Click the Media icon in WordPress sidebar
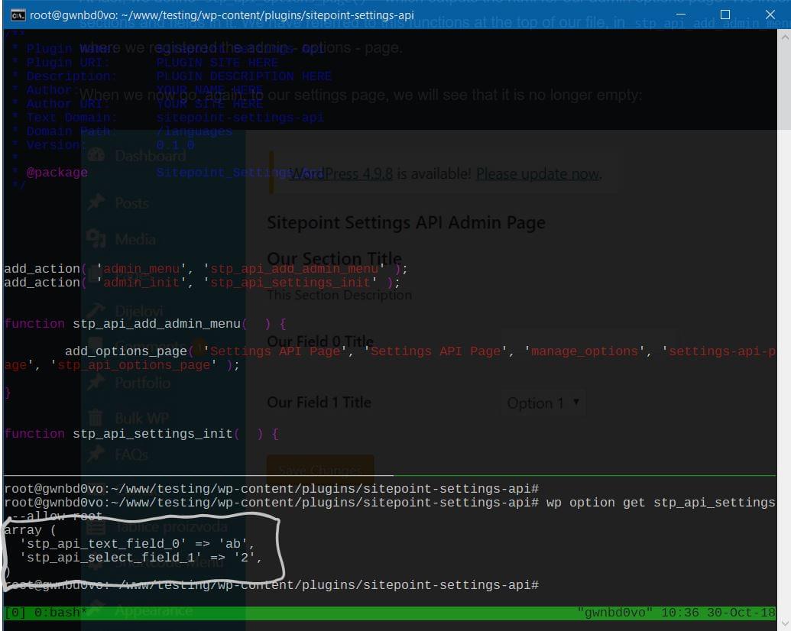This screenshot has height=631, width=791. click(x=96, y=239)
